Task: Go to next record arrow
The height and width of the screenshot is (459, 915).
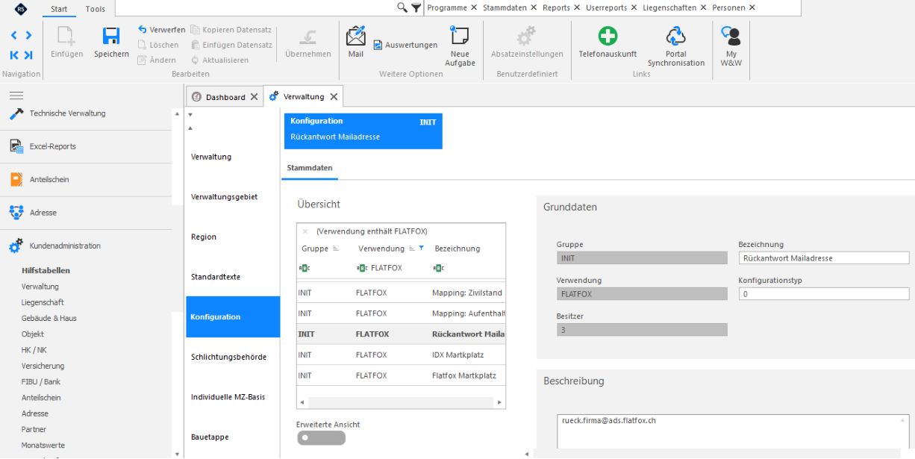Action: [x=28, y=35]
